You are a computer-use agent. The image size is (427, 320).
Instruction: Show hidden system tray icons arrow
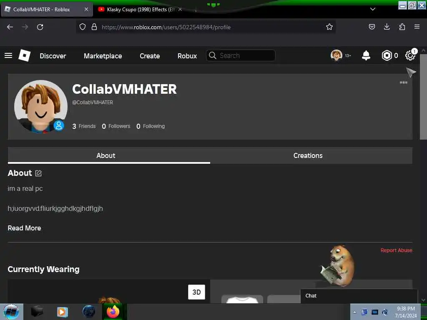pos(354,312)
